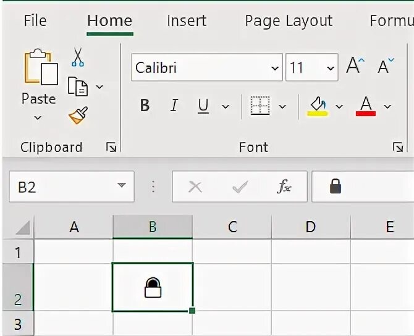Screen dimensions: 414x336
Task: Open the Insert ribbon tab
Action: coord(186,20)
